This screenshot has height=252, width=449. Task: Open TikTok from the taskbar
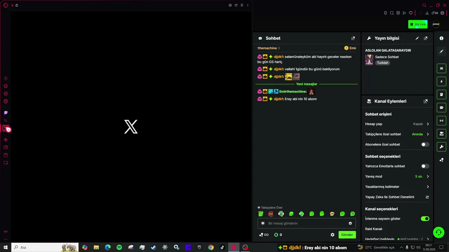(x=222, y=247)
